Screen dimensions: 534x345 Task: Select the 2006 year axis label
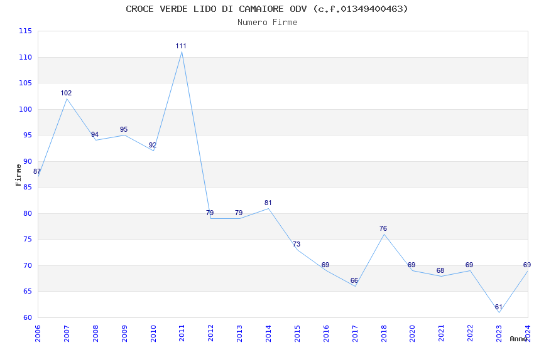coord(38,333)
